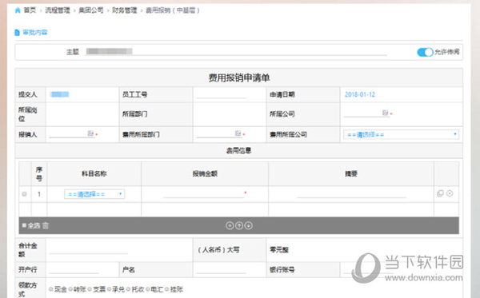The height and width of the screenshot is (298, 480).
Task: Add a row with the plus circle icon
Action: point(230,225)
